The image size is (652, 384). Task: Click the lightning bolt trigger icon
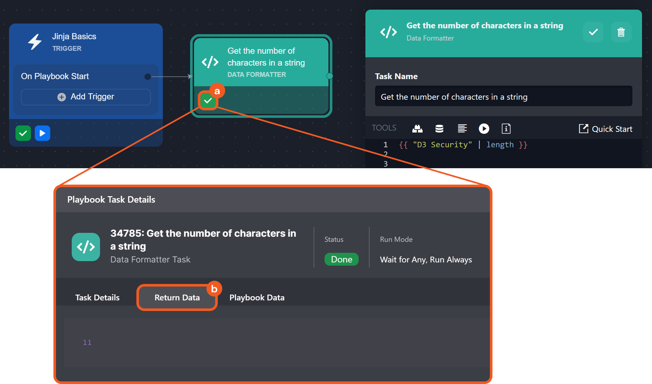click(35, 42)
